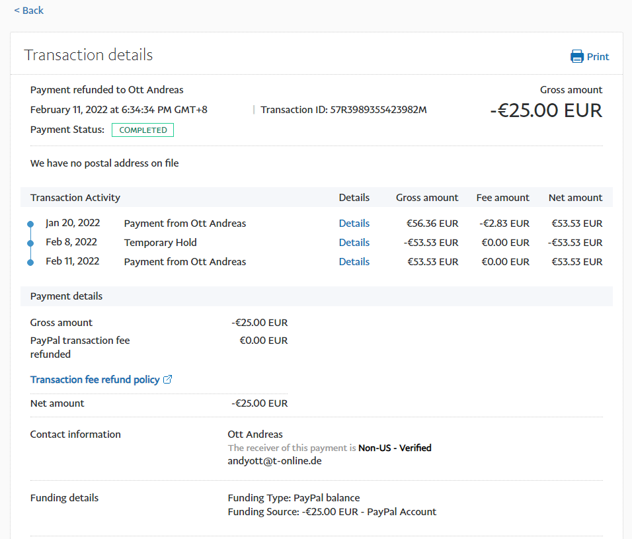The width and height of the screenshot is (632, 539).
Task: View Details for Feb 11 payment
Action: coord(354,262)
